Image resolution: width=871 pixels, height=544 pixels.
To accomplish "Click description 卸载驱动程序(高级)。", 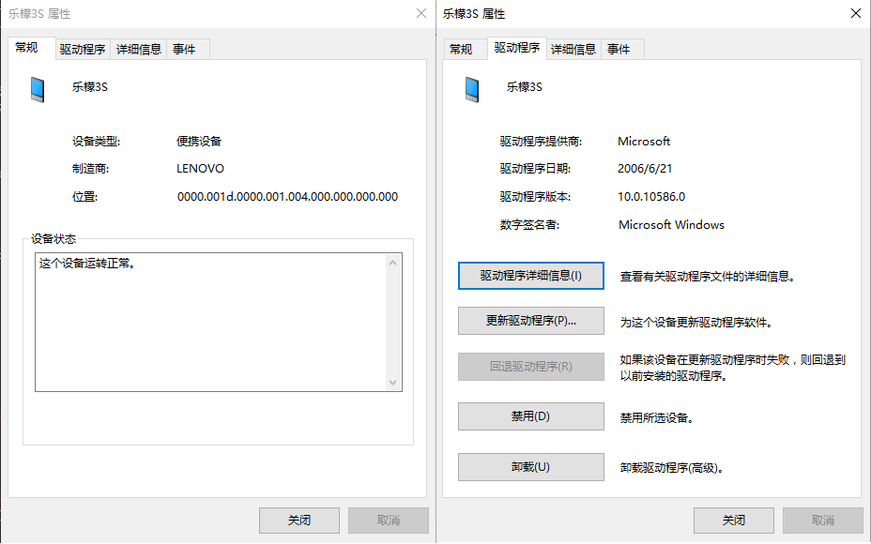I will [x=673, y=468].
